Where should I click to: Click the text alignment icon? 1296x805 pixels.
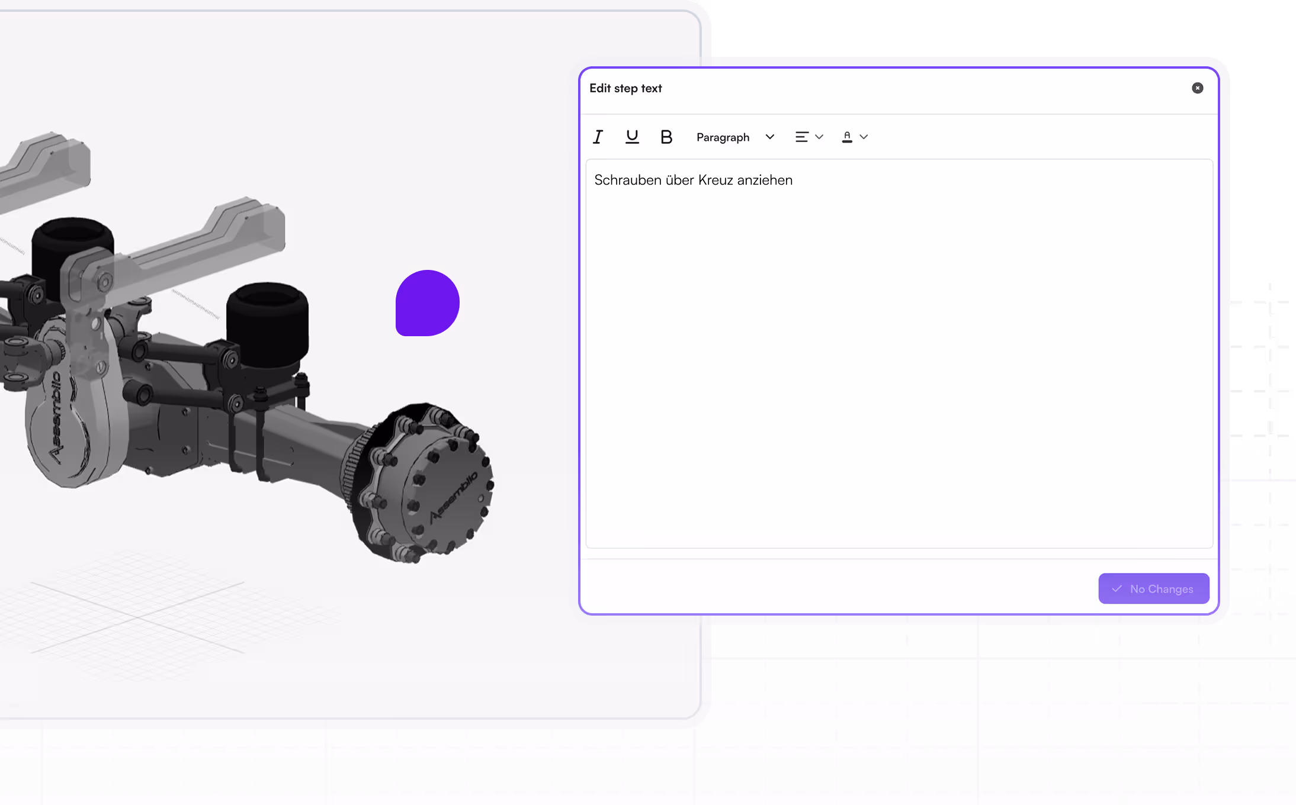tap(801, 137)
